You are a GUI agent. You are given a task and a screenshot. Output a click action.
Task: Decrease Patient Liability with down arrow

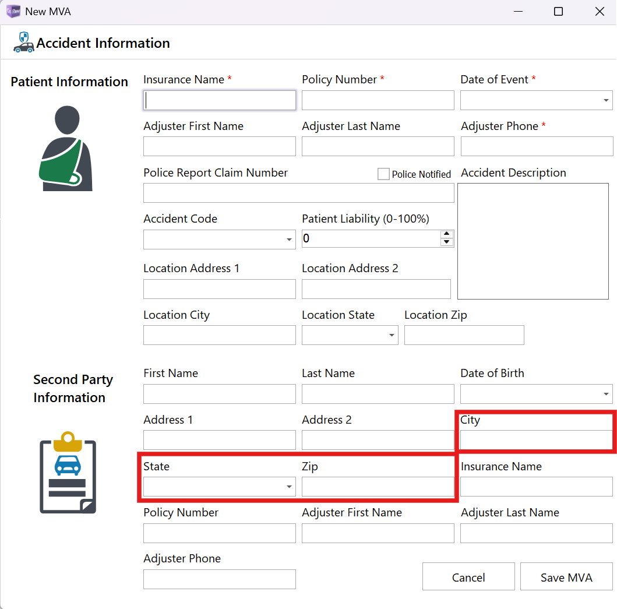[x=446, y=242]
